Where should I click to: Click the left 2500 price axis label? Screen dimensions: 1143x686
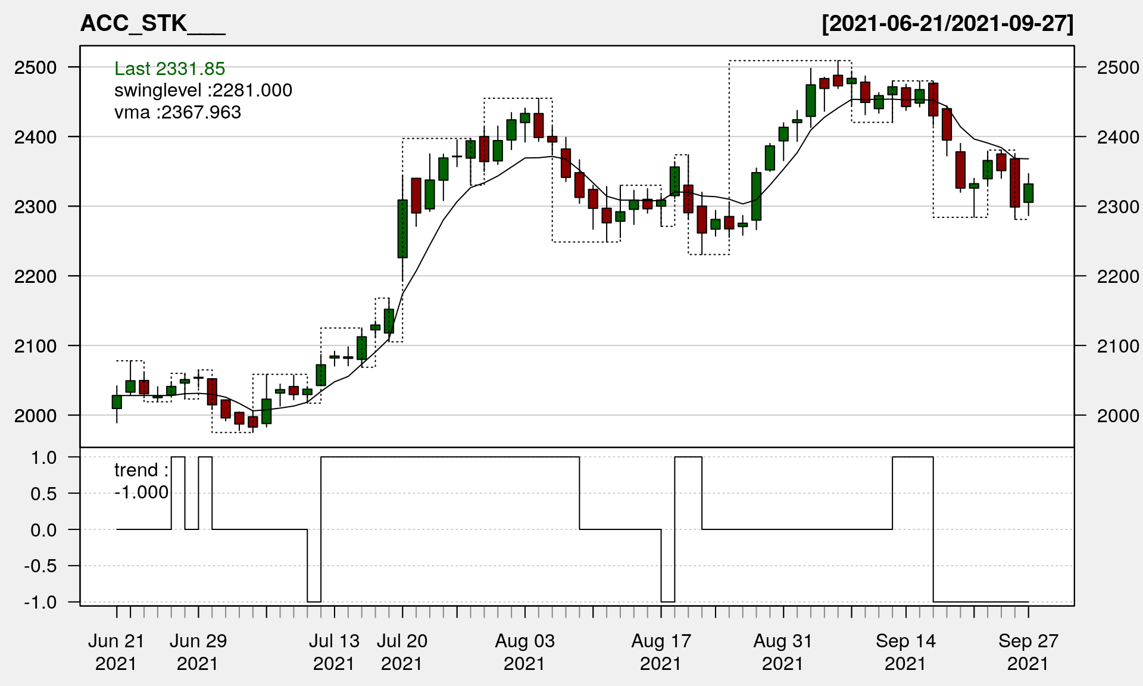(35, 67)
